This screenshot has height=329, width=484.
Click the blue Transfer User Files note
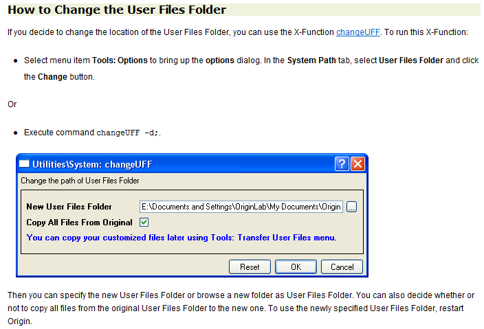click(181, 238)
